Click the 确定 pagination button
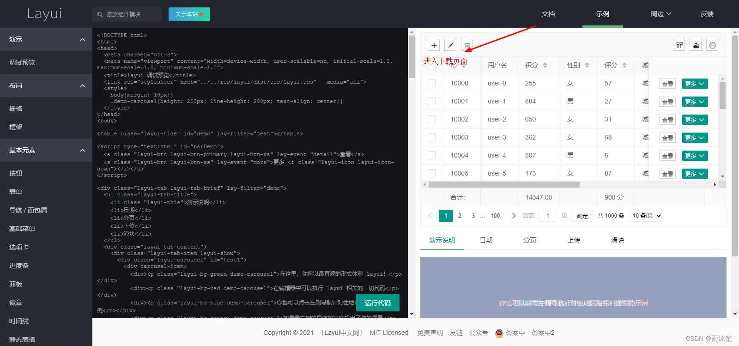The width and height of the screenshot is (739, 346). [x=582, y=216]
